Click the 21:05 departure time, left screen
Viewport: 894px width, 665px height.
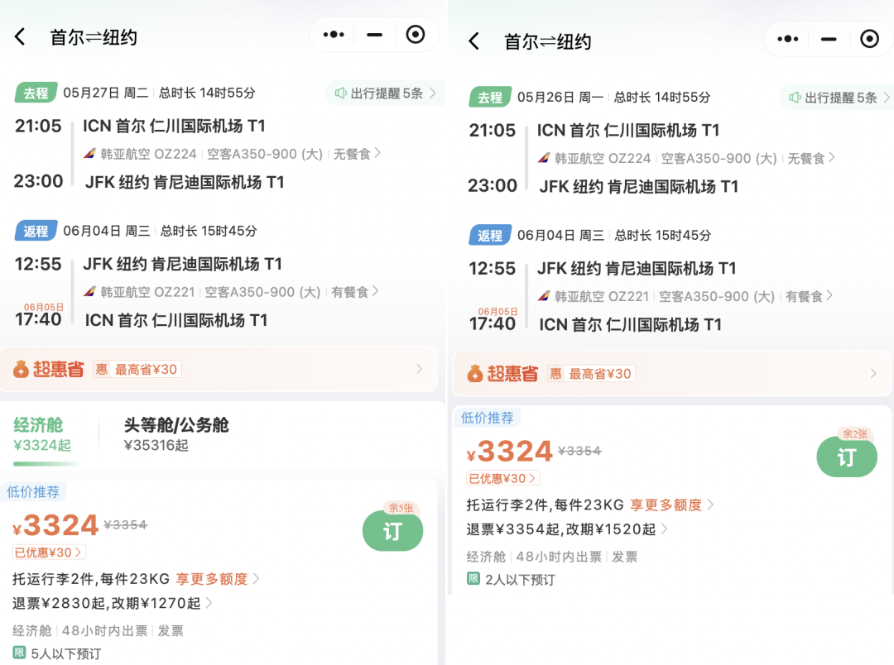[x=38, y=126]
